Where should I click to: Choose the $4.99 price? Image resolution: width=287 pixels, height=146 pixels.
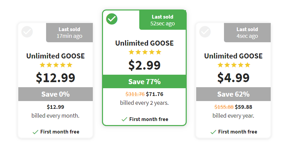click(233, 78)
